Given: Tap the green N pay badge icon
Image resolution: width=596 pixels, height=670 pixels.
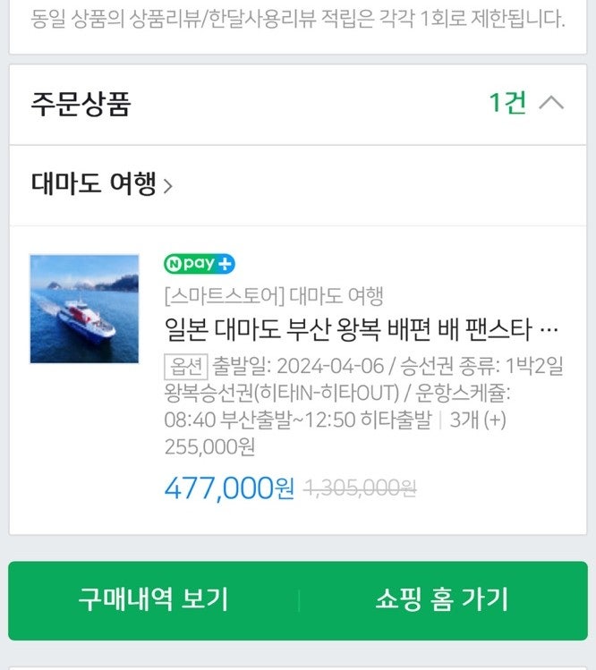Looking at the screenshot, I should [190, 265].
